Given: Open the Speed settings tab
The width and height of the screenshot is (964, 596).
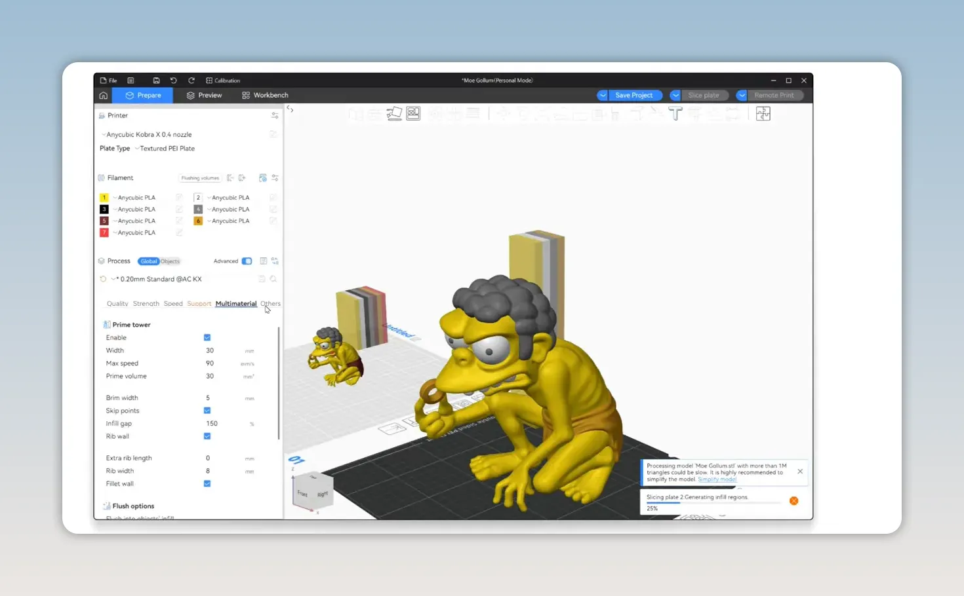Looking at the screenshot, I should click(173, 304).
